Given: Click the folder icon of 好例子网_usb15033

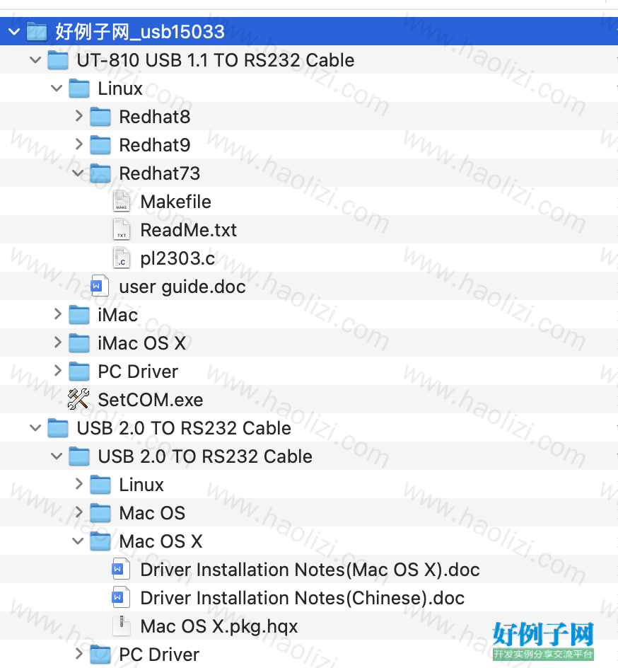Looking at the screenshot, I should click(37, 32).
